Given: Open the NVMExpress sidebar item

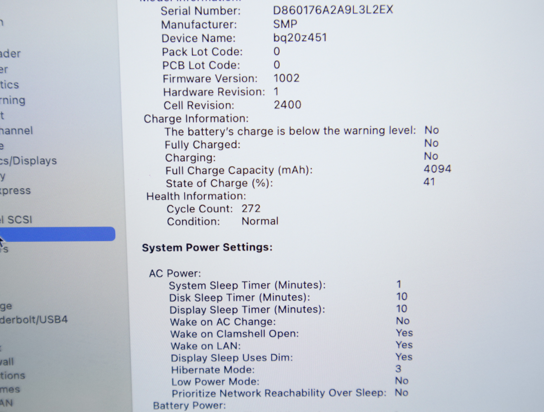Looking at the screenshot, I should pos(15,191).
